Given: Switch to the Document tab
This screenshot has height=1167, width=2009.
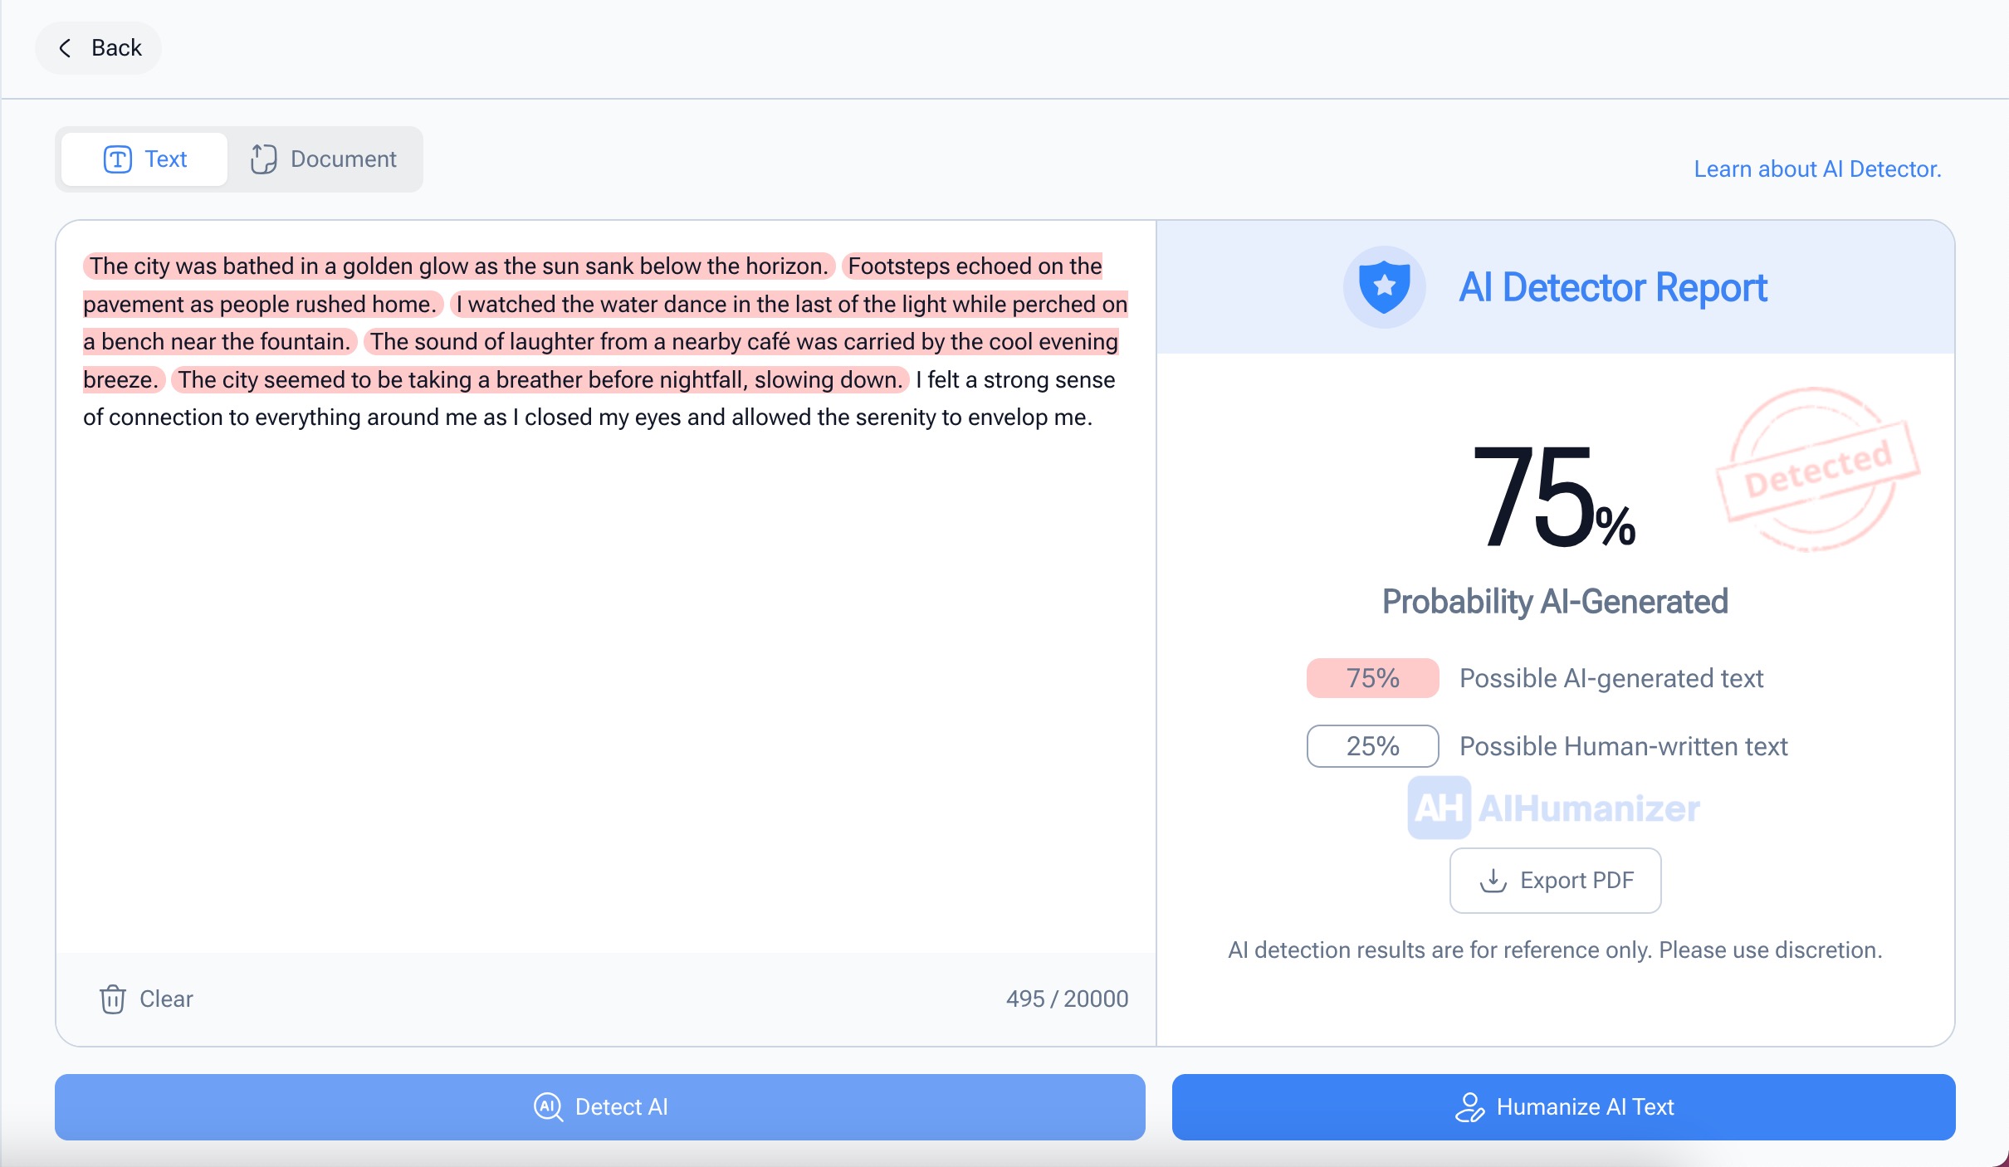Looking at the screenshot, I should coord(325,159).
